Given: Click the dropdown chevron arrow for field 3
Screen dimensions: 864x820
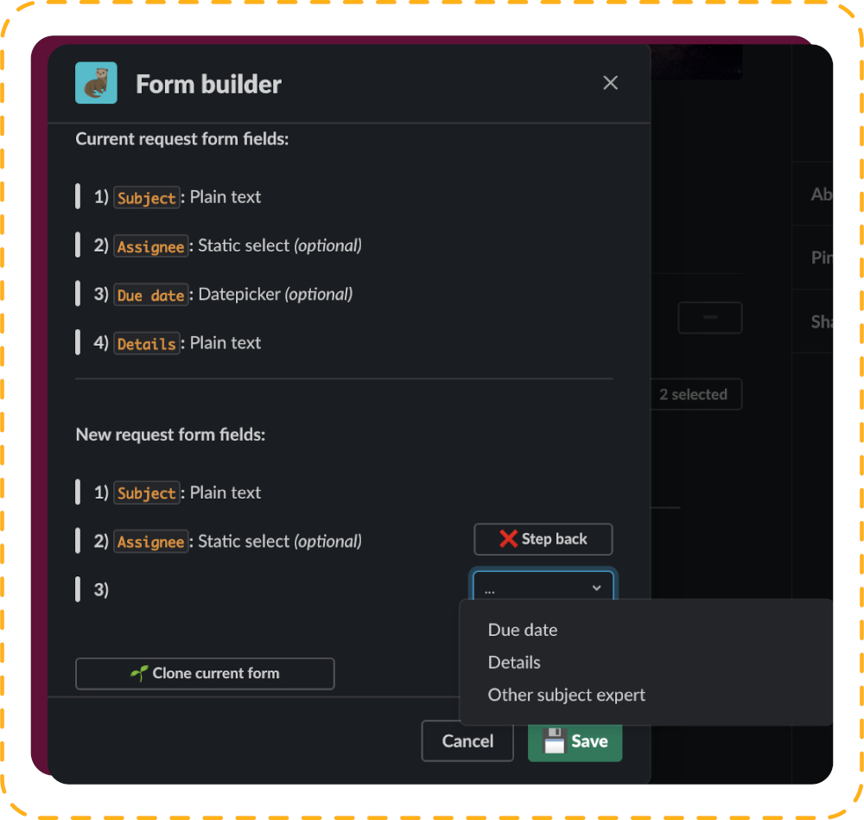Looking at the screenshot, I should pyautogui.click(x=596, y=588).
